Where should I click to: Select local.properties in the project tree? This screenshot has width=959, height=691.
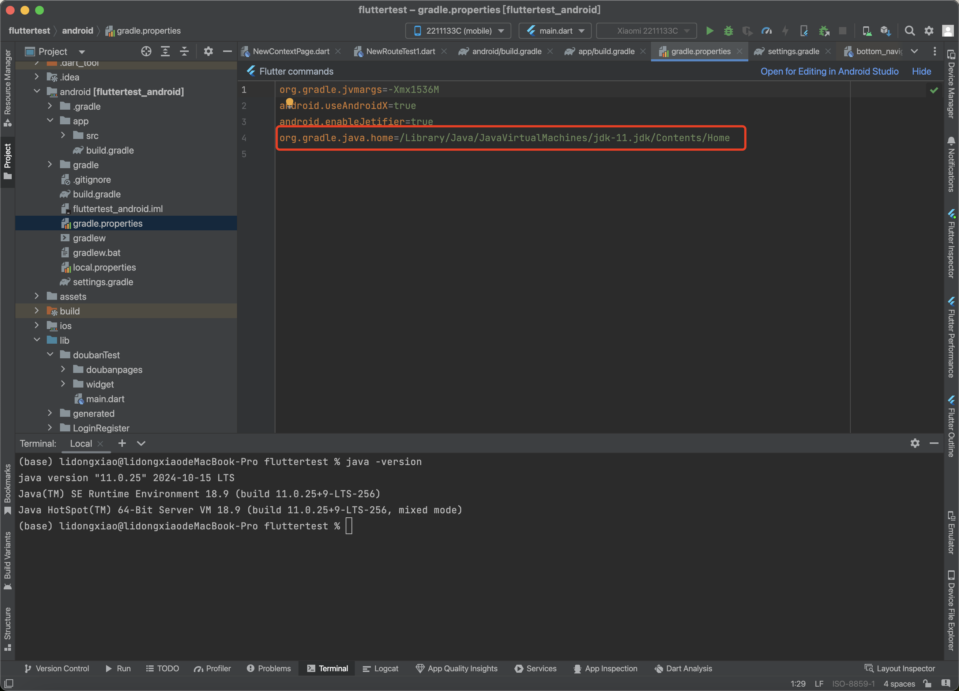click(x=104, y=268)
